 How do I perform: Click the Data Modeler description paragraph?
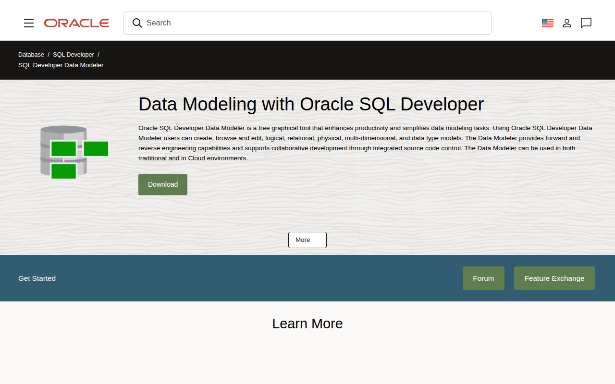(x=366, y=143)
